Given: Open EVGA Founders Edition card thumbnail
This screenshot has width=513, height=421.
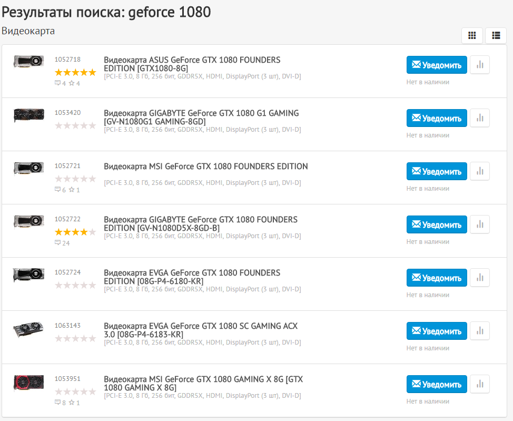Looking at the screenshot, I should click(x=29, y=275).
